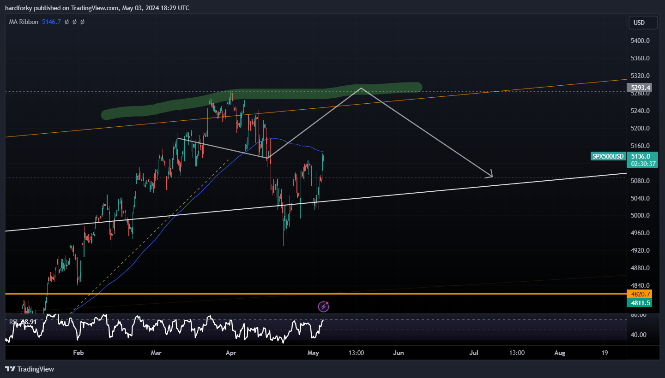
Task: Click the 4960.0 price axis label
Action: point(640,233)
